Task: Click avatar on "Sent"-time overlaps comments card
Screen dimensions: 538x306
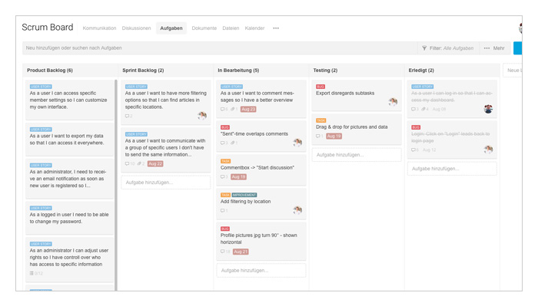Action: pyautogui.click(x=297, y=143)
